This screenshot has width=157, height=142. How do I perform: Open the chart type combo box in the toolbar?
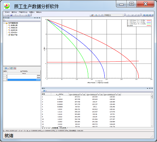114,15
